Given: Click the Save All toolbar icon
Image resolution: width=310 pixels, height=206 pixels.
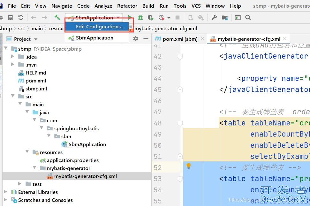Looking at the screenshot, I should coord(10,18).
